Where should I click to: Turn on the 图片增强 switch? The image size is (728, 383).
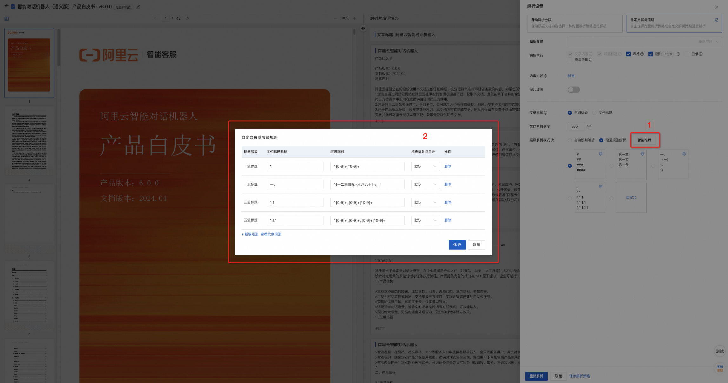pos(574,90)
